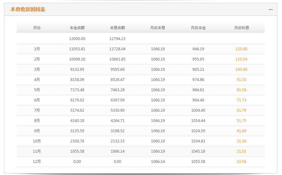
Task: Select monthly principal 1024.59
Action: tap(198, 131)
